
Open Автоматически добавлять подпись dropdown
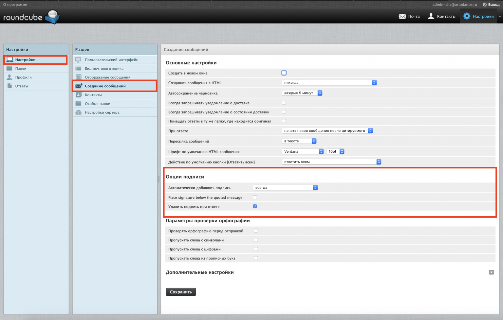pyautogui.click(x=285, y=188)
